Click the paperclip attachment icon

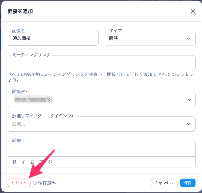50,162
